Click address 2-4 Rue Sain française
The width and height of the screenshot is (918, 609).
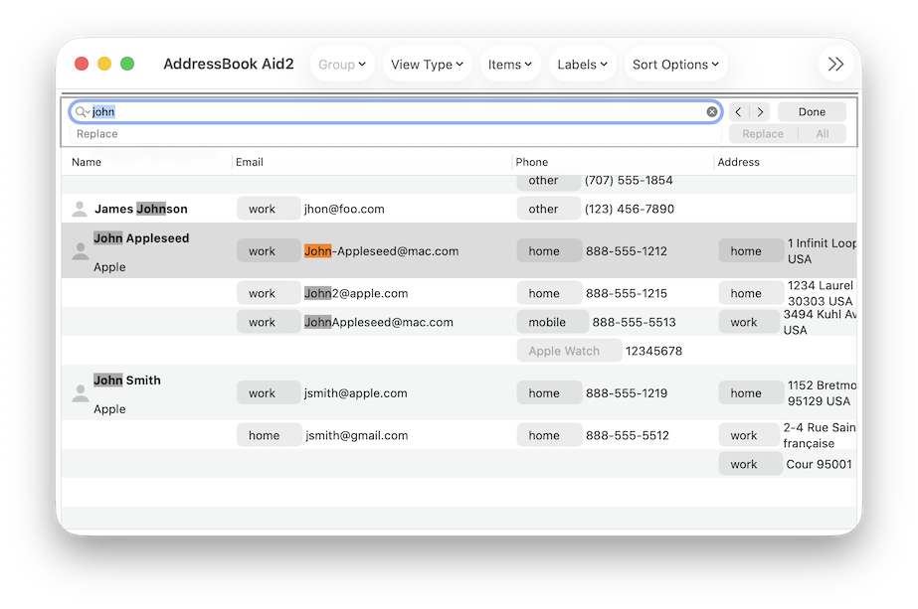pos(820,435)
